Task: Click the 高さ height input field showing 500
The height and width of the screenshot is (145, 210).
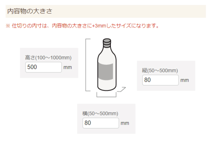Action: click(44, 67)
